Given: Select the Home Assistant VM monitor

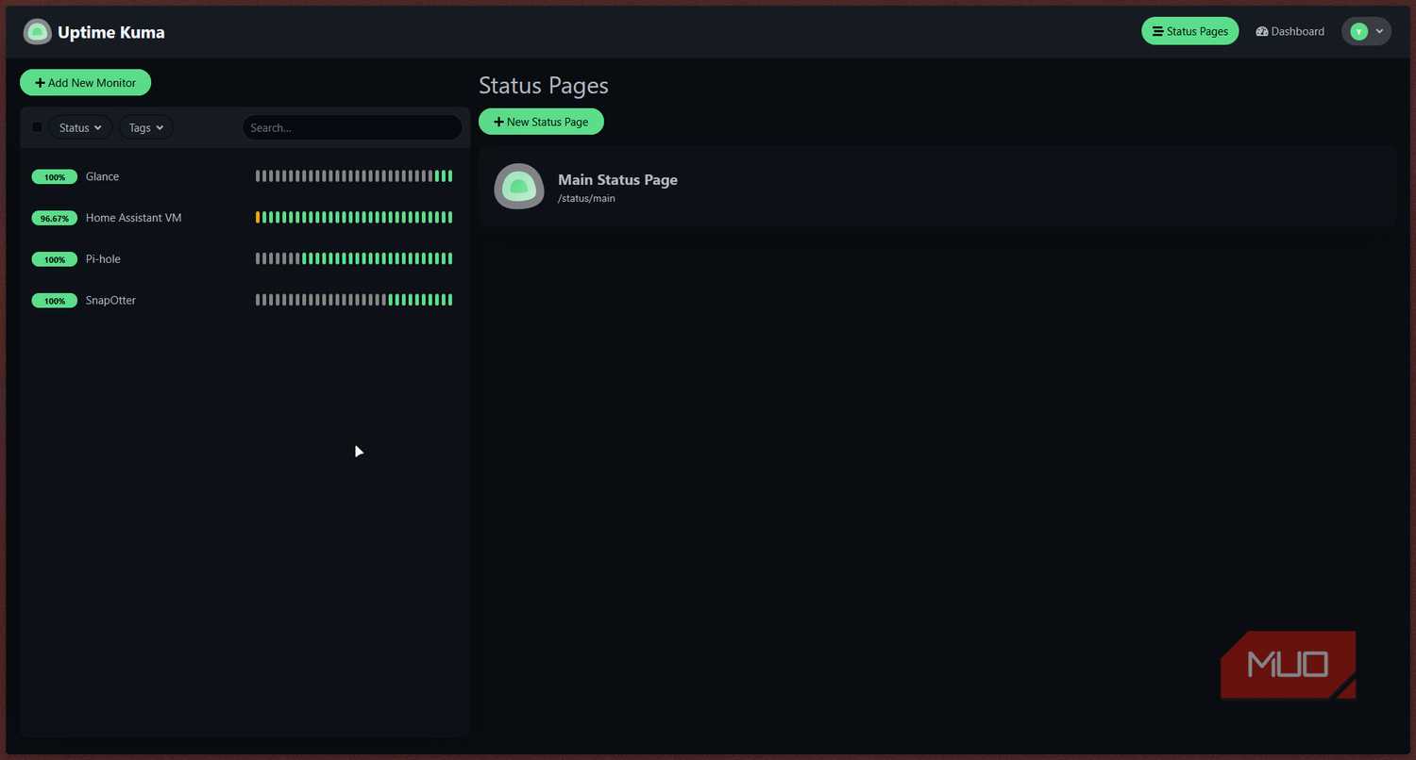Looking at the screenshot, I should coord(244,218).
